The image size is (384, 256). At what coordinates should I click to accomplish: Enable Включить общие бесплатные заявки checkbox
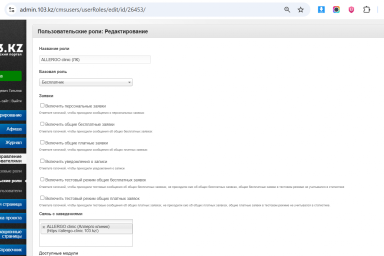pyautogui.click(x=42, y=123)
